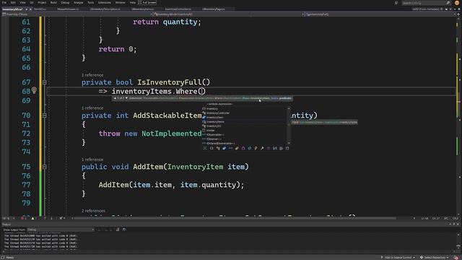This screenshot has width=462, height=260.
Task: Open the project scope dropdown in navigation bar
Action: pos(77,14)
